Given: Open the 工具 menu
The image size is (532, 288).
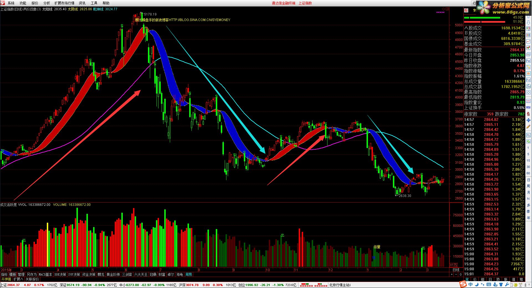Looking at the screenshot, I should 94,3.
